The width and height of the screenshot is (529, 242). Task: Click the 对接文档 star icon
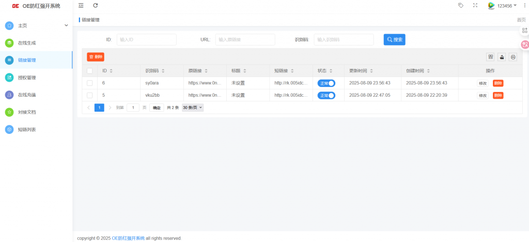tap(9, 112)
